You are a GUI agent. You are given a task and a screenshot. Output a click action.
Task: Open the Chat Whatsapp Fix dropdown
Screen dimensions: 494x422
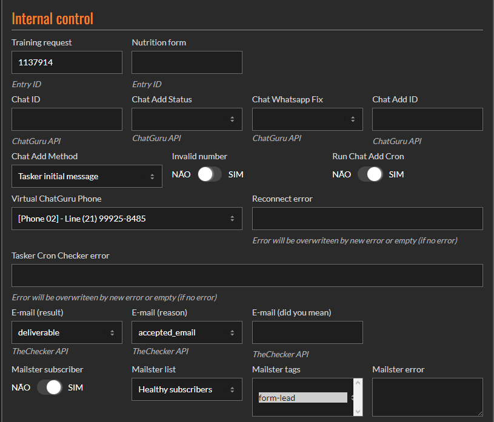(x=307, y=119)
